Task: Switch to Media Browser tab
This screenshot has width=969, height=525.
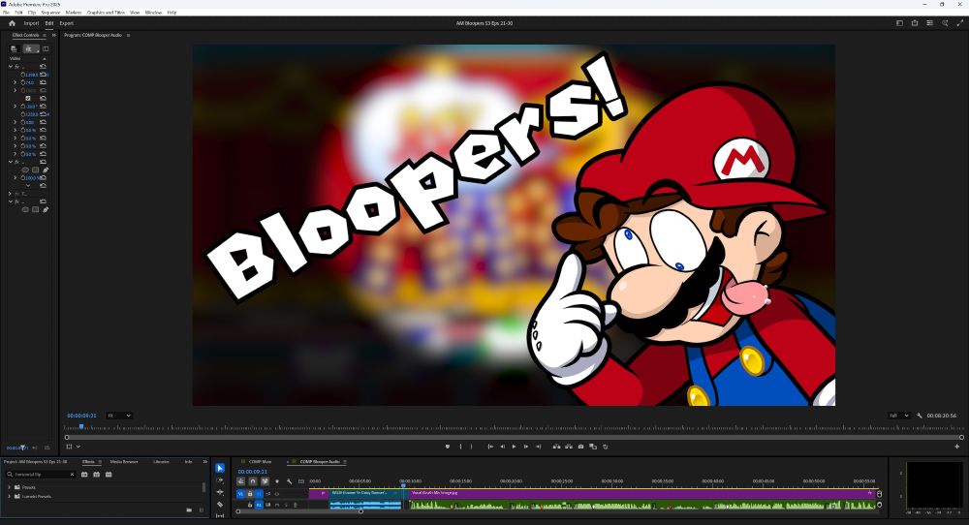Action: tap(124, 462)
